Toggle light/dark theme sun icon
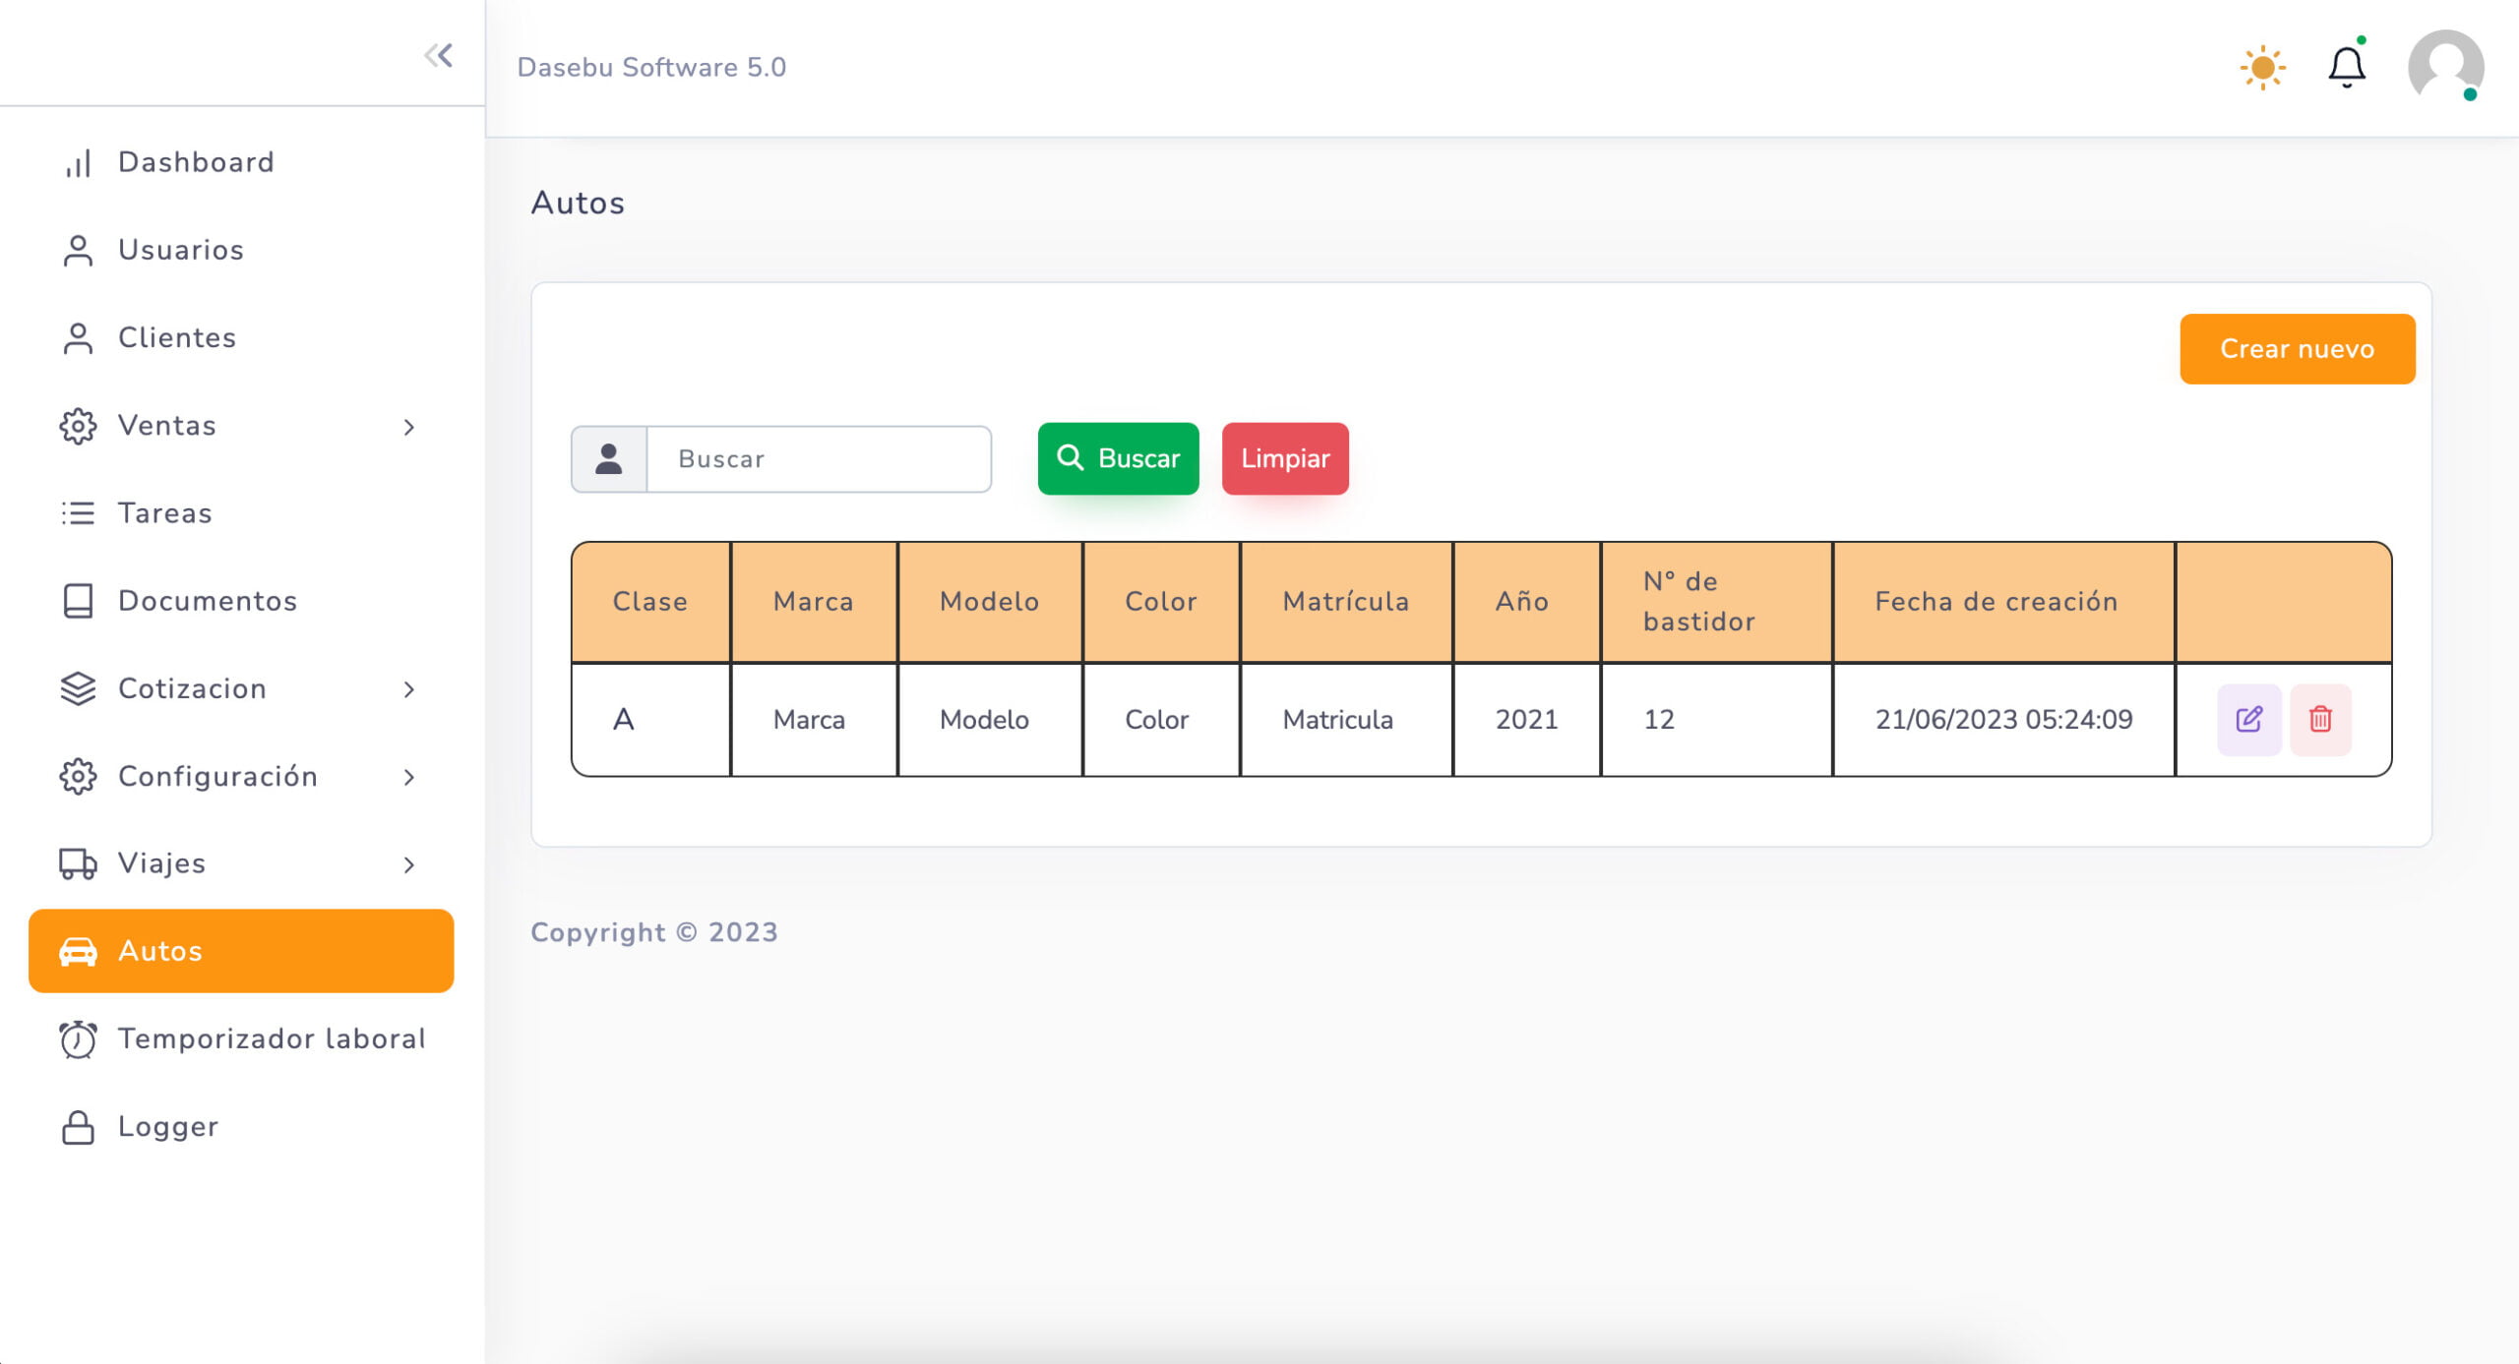The height and width of the screenshot is (1364, 2519). pyautogui.click(x=2262, y=67)
